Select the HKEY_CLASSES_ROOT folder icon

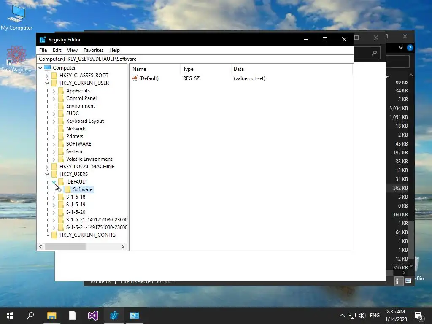pyautogui.click(x=54, y=76)
